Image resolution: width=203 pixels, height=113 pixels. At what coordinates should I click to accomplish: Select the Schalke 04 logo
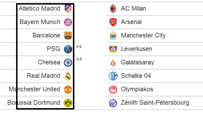tap(113, 76)
